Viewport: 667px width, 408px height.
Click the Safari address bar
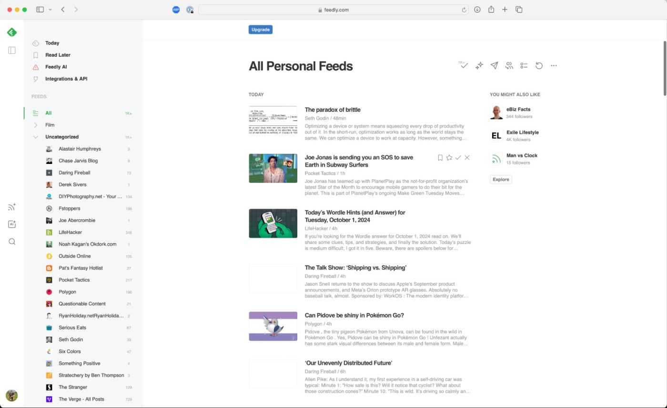pos(333,10)
